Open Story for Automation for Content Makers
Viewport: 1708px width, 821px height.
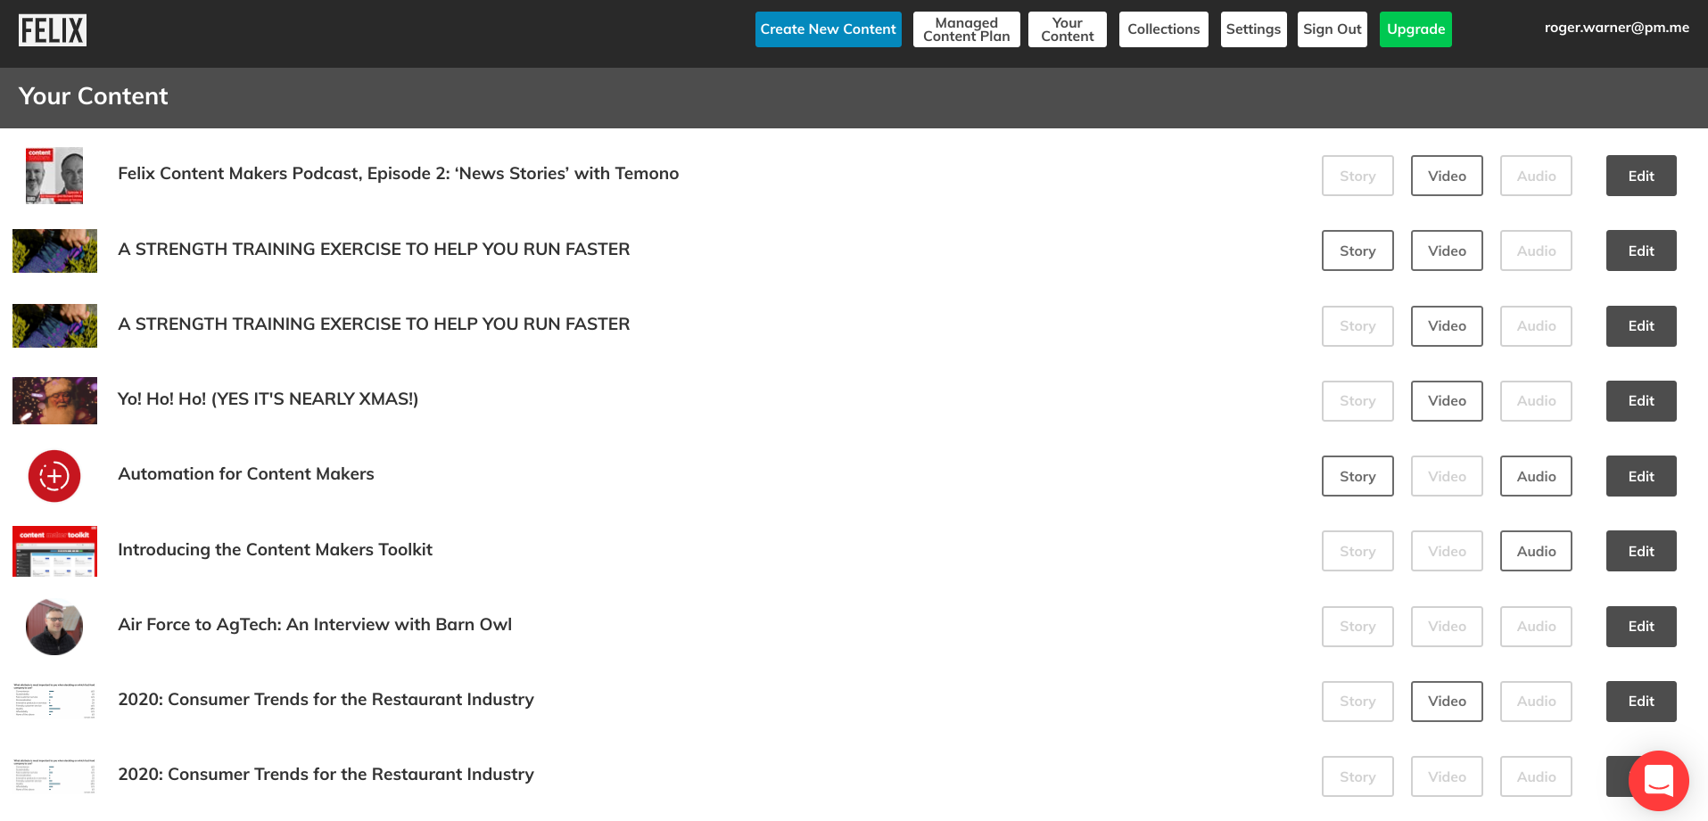1357,476
